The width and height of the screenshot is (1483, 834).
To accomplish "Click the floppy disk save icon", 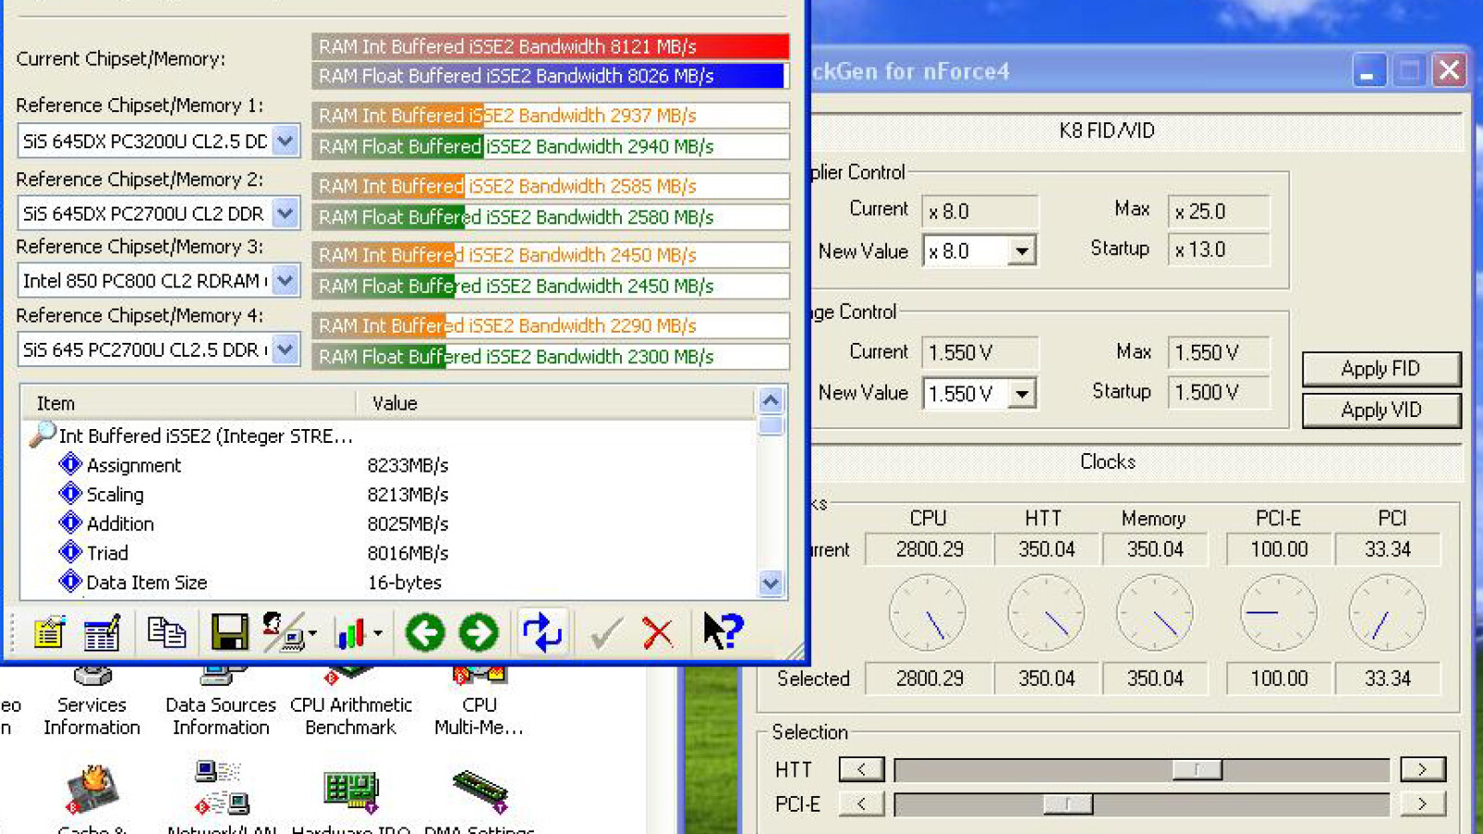I will pos(229,633).
